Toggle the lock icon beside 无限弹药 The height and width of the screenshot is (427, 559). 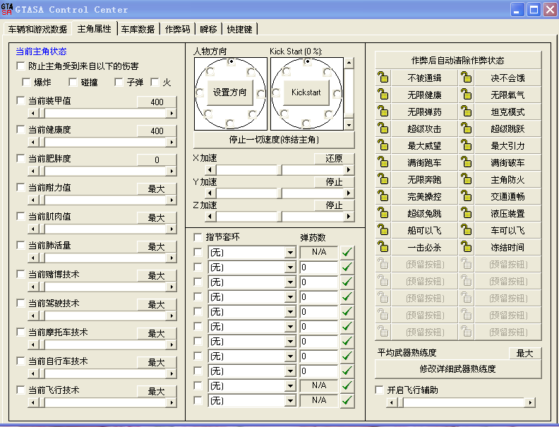383,112
